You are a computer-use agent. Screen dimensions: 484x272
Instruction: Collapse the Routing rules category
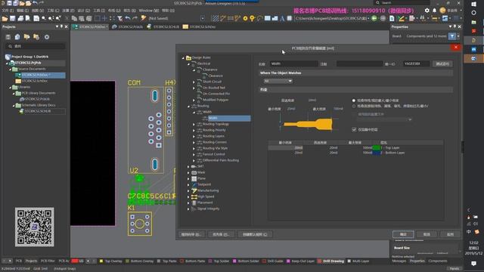pyautogui.click(x=188, y=106)
